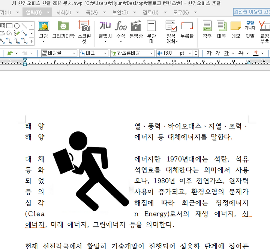Open the 서식(J) menu
Viewport: 270px width, 249px height.
pos(64,12)
